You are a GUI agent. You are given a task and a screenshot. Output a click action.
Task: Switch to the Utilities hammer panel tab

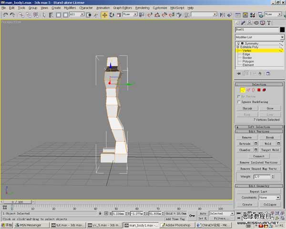[x=269, y=23]
